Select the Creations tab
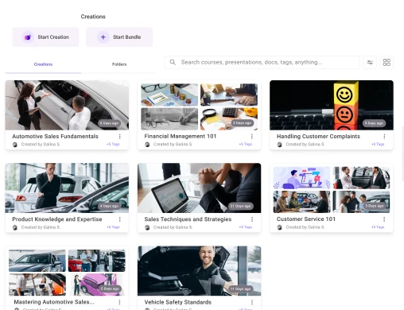This screenshot has height=310, width=404. (x=43, y=64)
